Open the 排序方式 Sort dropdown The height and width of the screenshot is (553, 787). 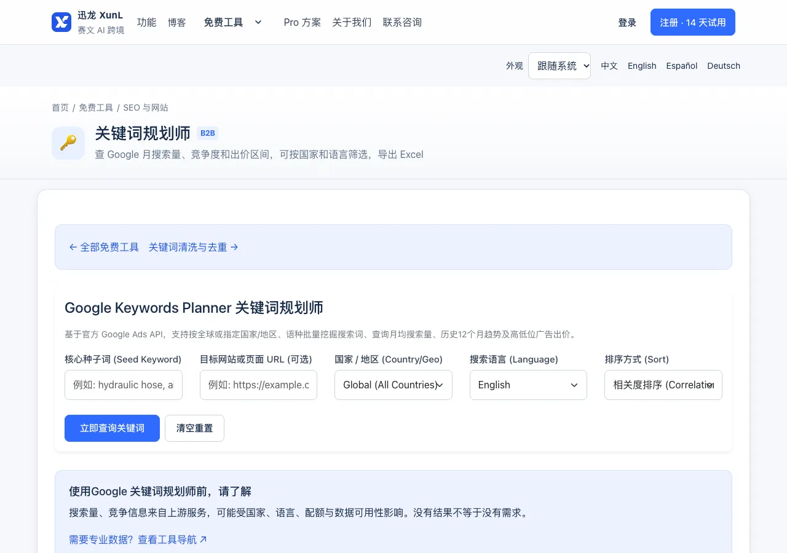[663, 385]
